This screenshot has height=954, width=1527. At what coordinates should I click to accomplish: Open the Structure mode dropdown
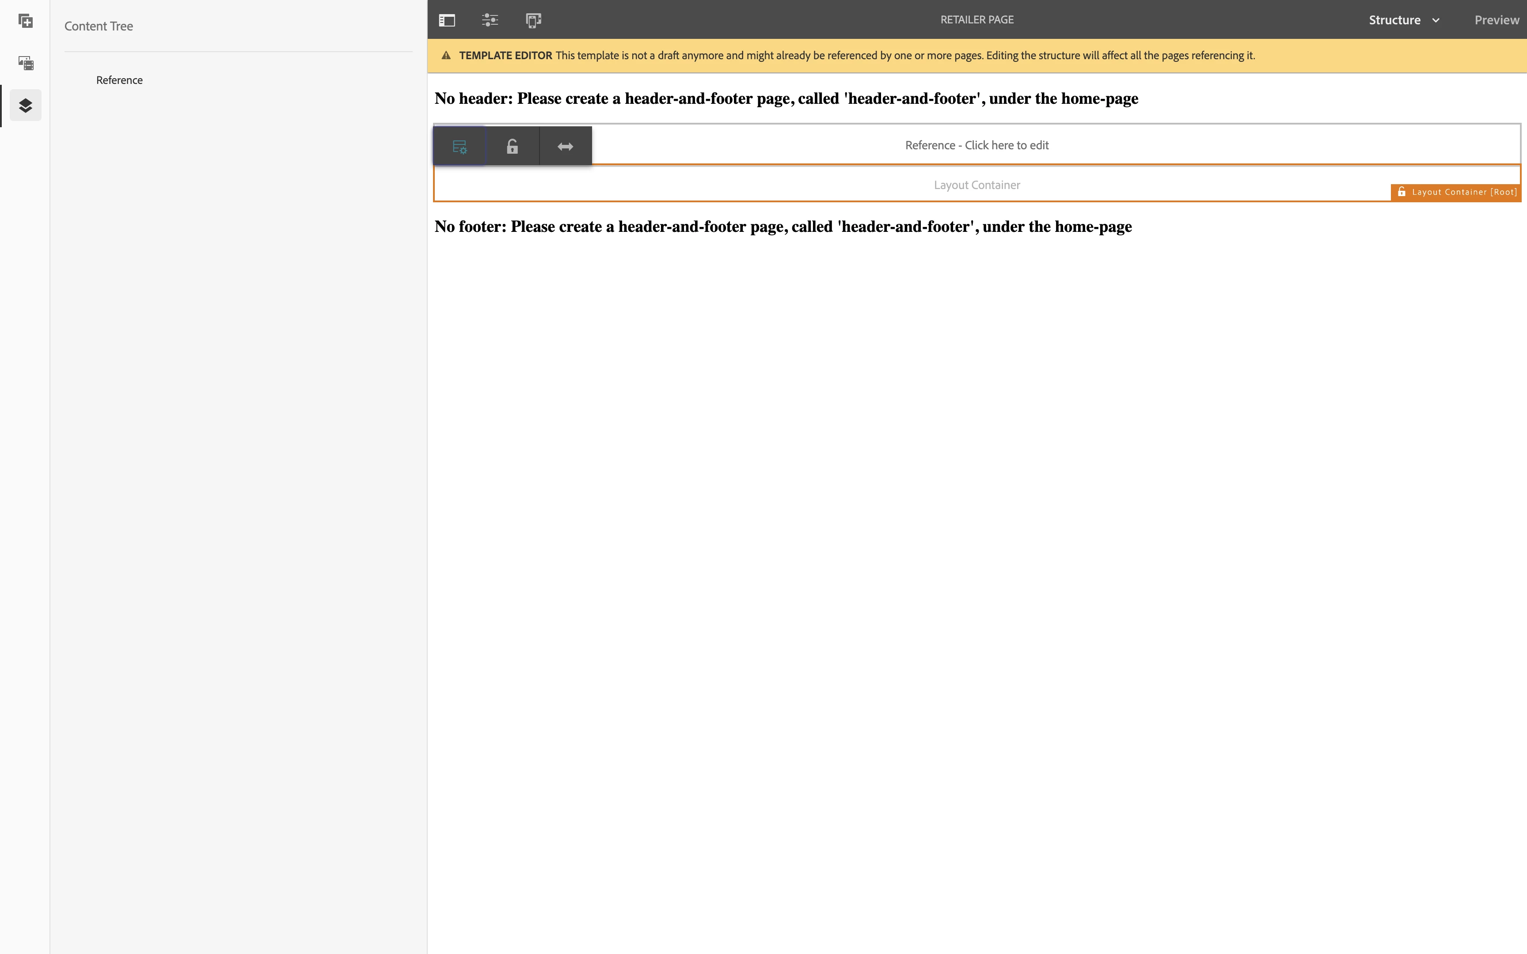coord(1394,20)
